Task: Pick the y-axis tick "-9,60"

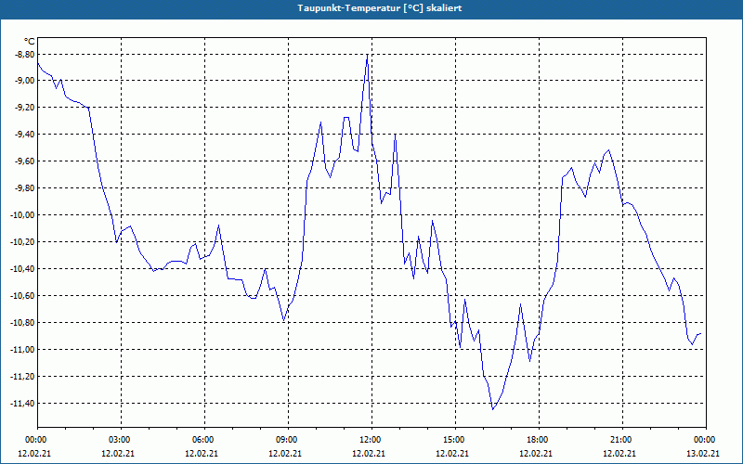Action: 26,161
